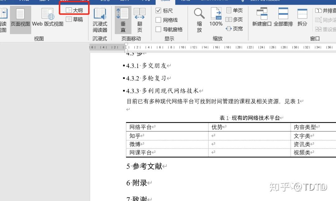
Task: Open a 新建窗口 new window
Action: (x=262, y=17)
